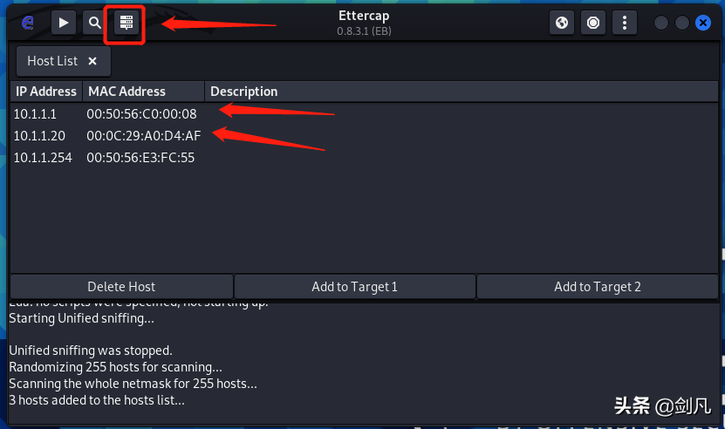
Task: Start sniffing with the play button
Action: [64, 23]
